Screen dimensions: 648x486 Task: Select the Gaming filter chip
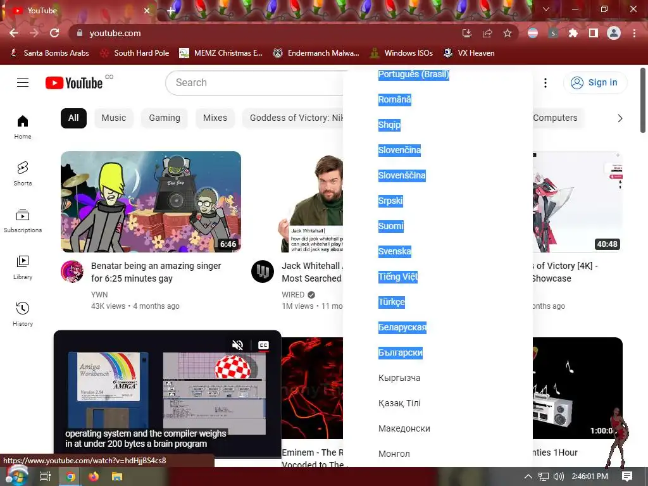pyautogui.click(x=165, y=118)
